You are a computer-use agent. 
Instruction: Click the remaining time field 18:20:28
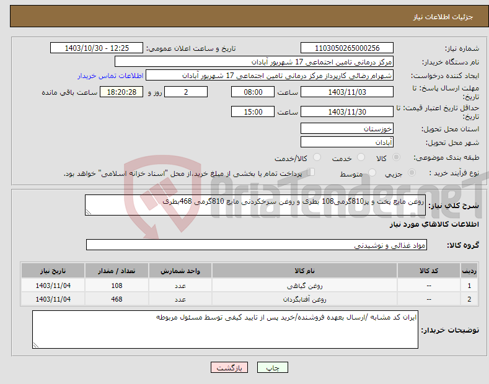[121, 92]
